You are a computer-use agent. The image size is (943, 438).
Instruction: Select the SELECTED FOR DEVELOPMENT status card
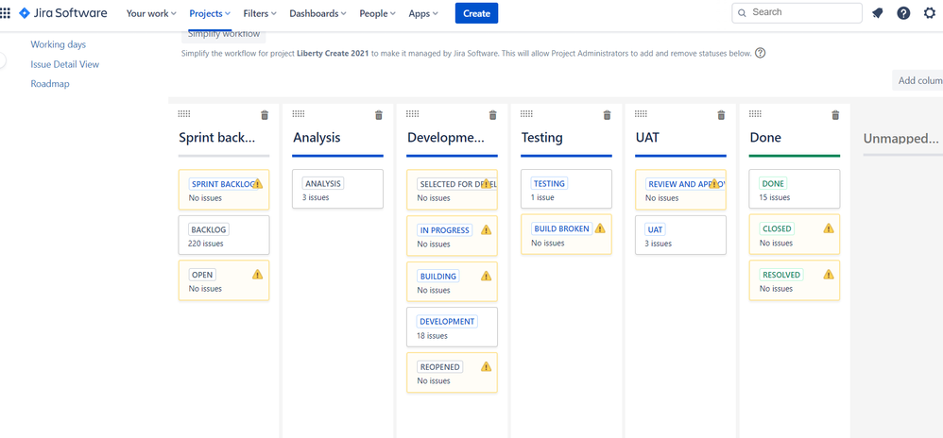click(x=453, y=190)
